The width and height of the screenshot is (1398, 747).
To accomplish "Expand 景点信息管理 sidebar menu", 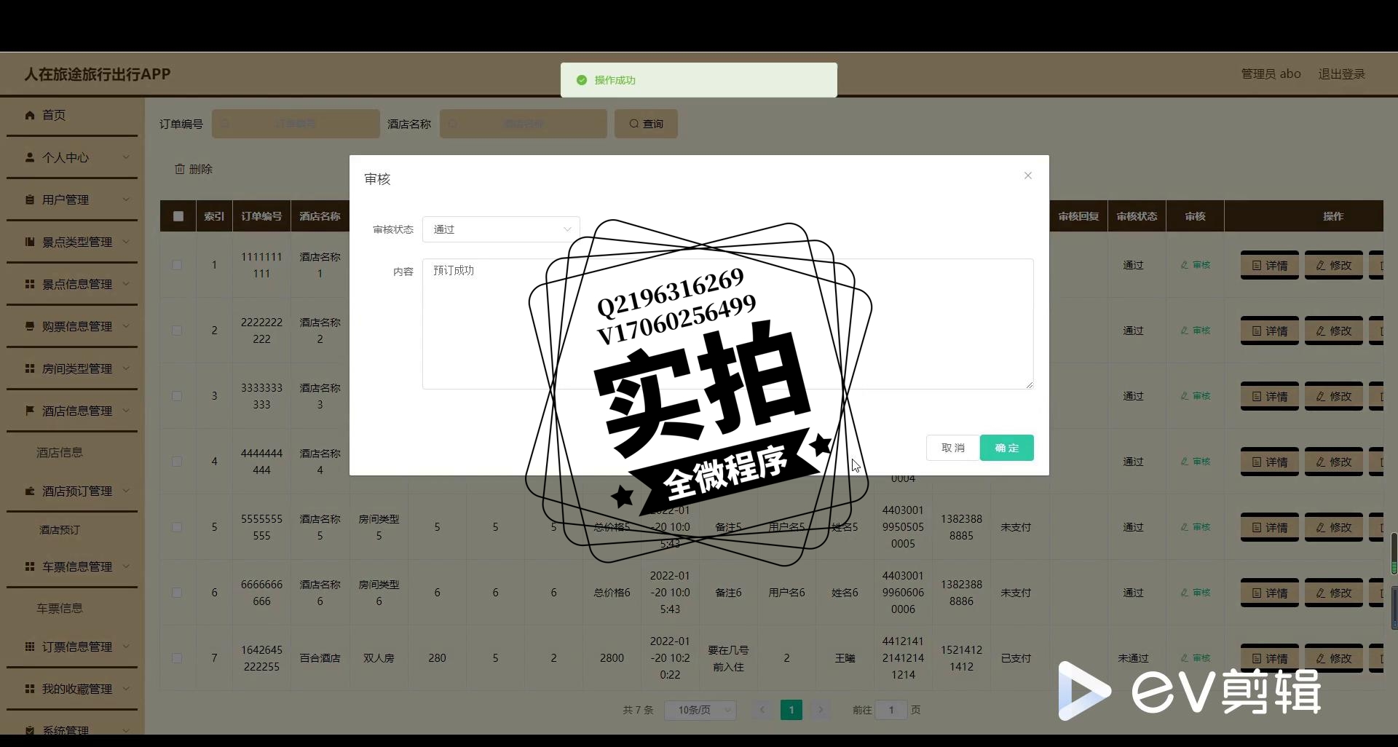I will [71, 284].
